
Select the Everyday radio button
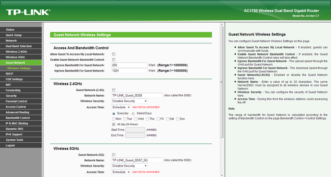click(114, 113)
